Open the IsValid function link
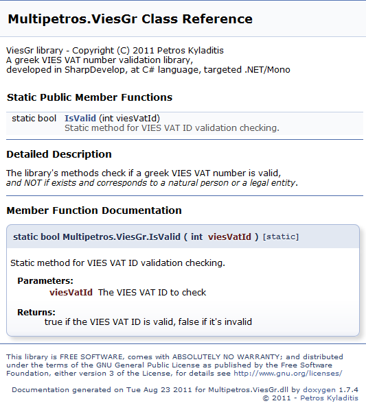Viewport: 366px width, 412px height. (x=80, y=118)
